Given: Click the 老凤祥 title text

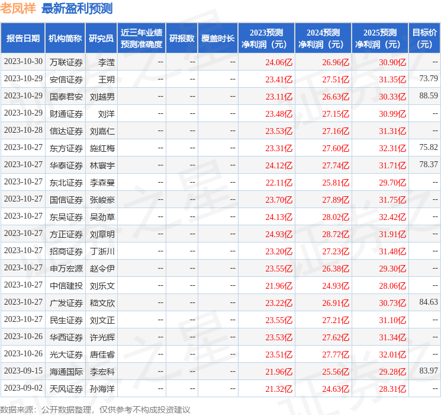Looking at the screenshot, I should pyautogui.click(x=18, y=8).
